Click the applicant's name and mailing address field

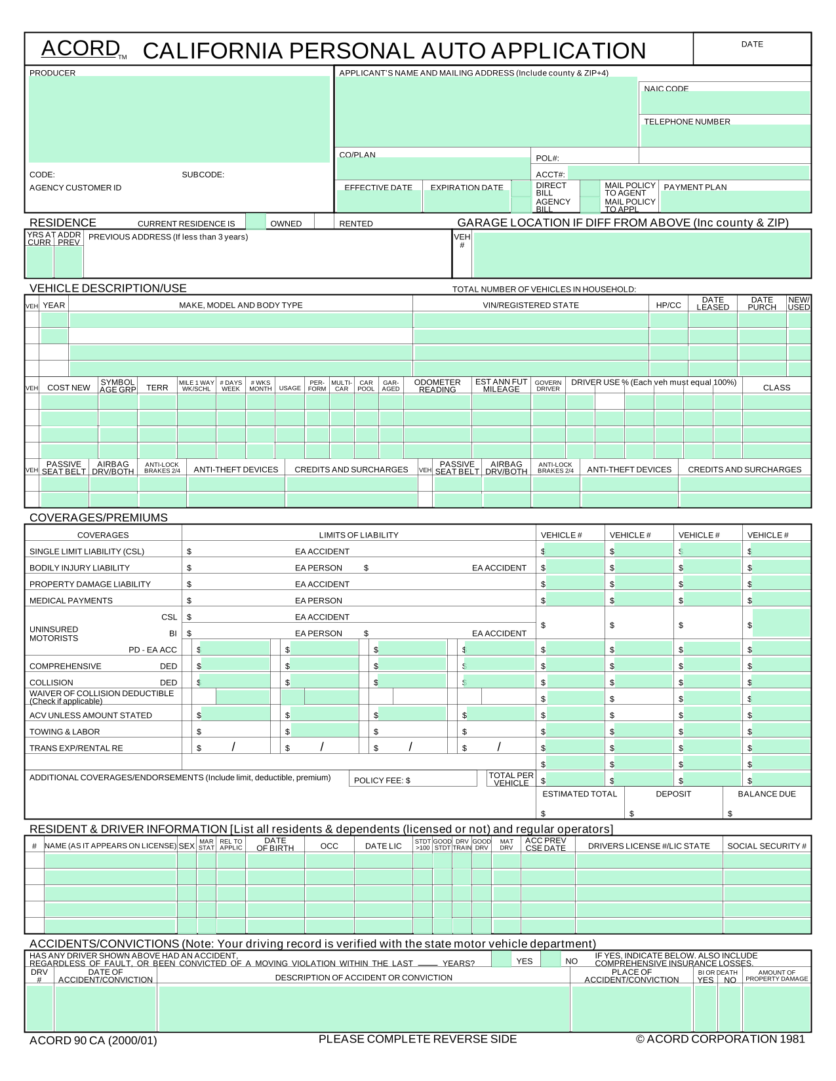[x=486, y=112]
